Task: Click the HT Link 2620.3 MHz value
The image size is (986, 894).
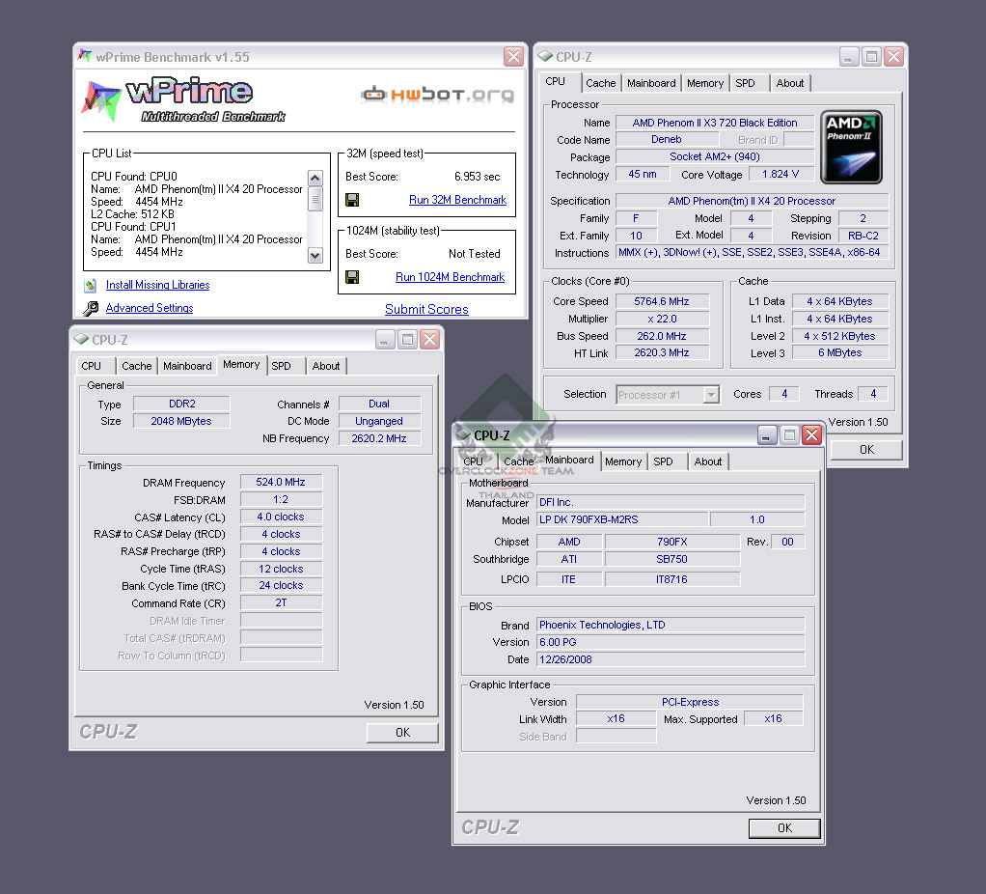Action: (x=662, y=353)
